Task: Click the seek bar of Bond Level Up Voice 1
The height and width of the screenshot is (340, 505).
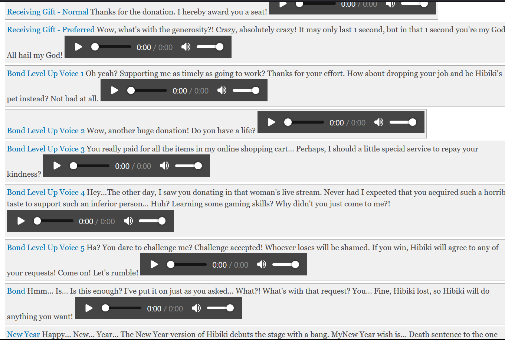Action: tap(147, 90)
